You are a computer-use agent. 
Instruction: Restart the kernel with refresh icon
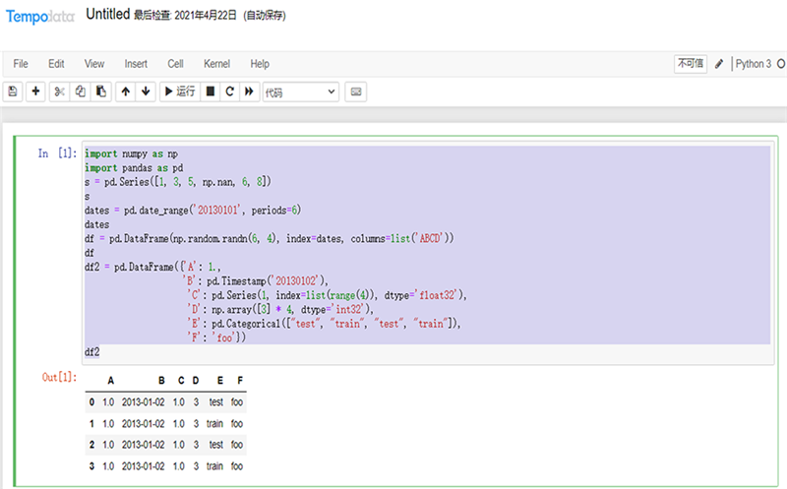[x=230, y=92]
